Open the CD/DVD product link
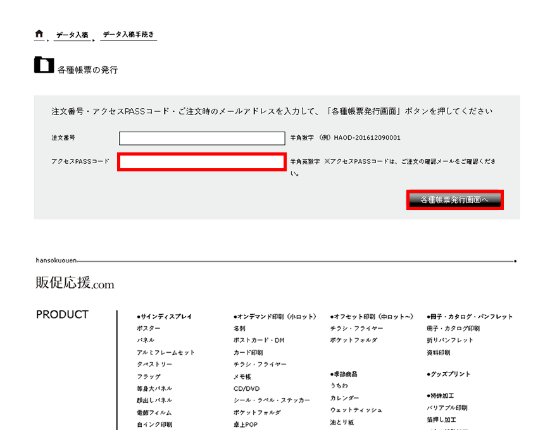557x430 pixels. (246, 389)
